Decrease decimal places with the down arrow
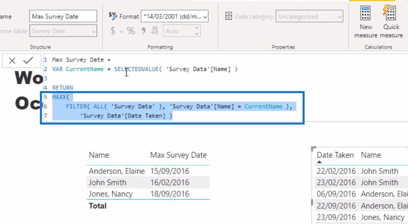Screen dimensions: 408x224 click(197, 34)
